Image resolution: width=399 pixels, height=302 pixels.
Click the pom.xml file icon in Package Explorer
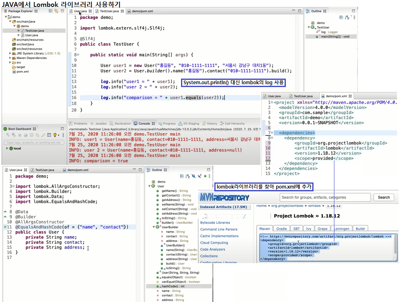point(14,72)
